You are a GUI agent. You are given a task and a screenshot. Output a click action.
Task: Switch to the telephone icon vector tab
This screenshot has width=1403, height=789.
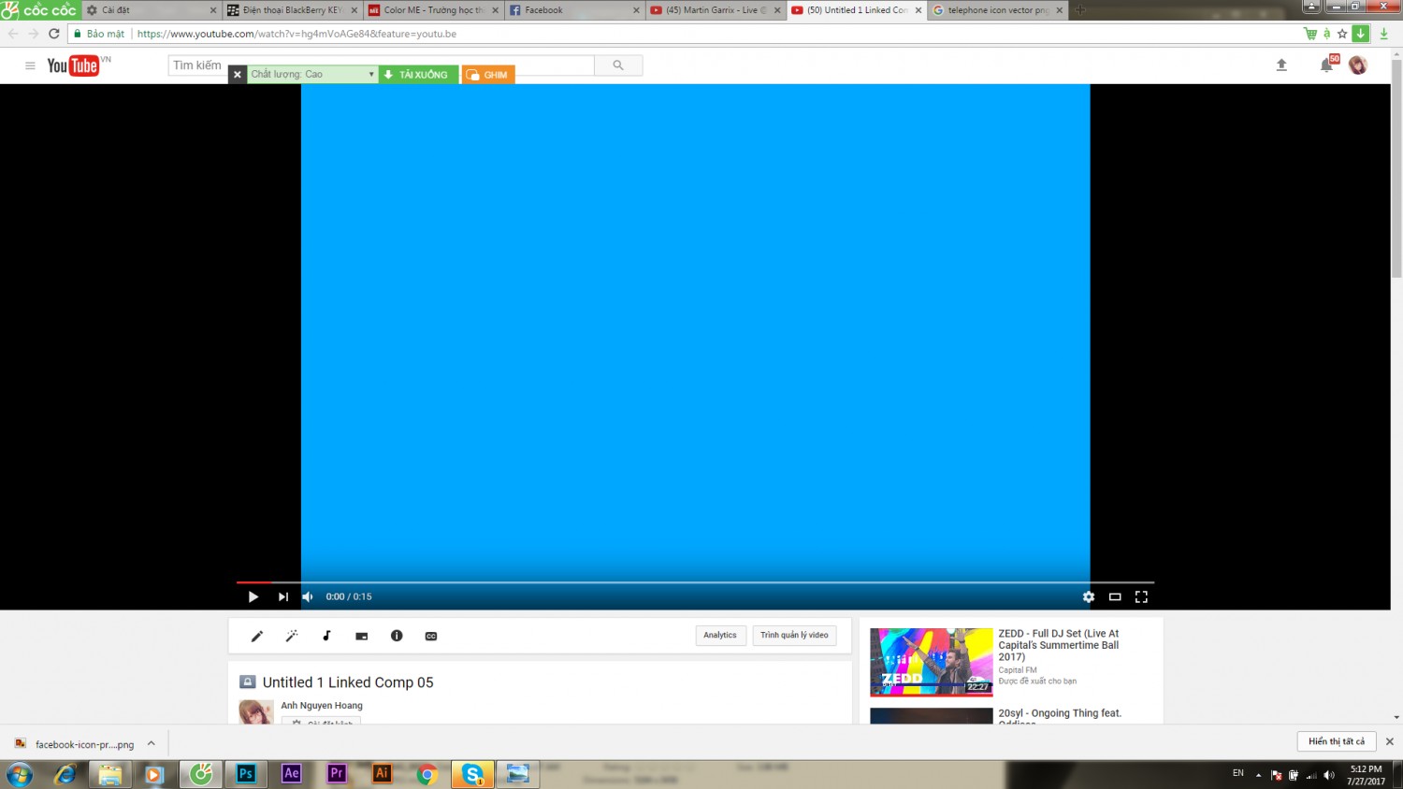998,10
